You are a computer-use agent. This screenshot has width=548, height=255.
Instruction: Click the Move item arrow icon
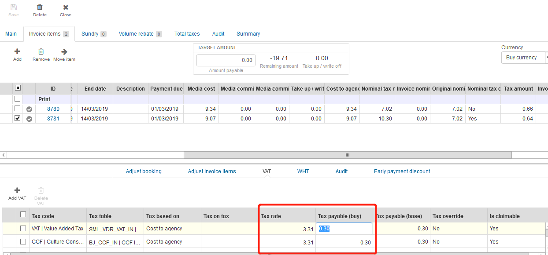coord(64,51)
